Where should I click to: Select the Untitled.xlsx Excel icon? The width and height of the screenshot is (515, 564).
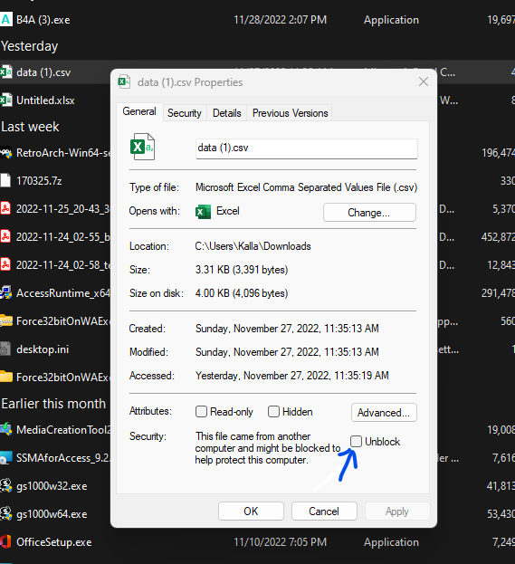click(x=5, y=100)
